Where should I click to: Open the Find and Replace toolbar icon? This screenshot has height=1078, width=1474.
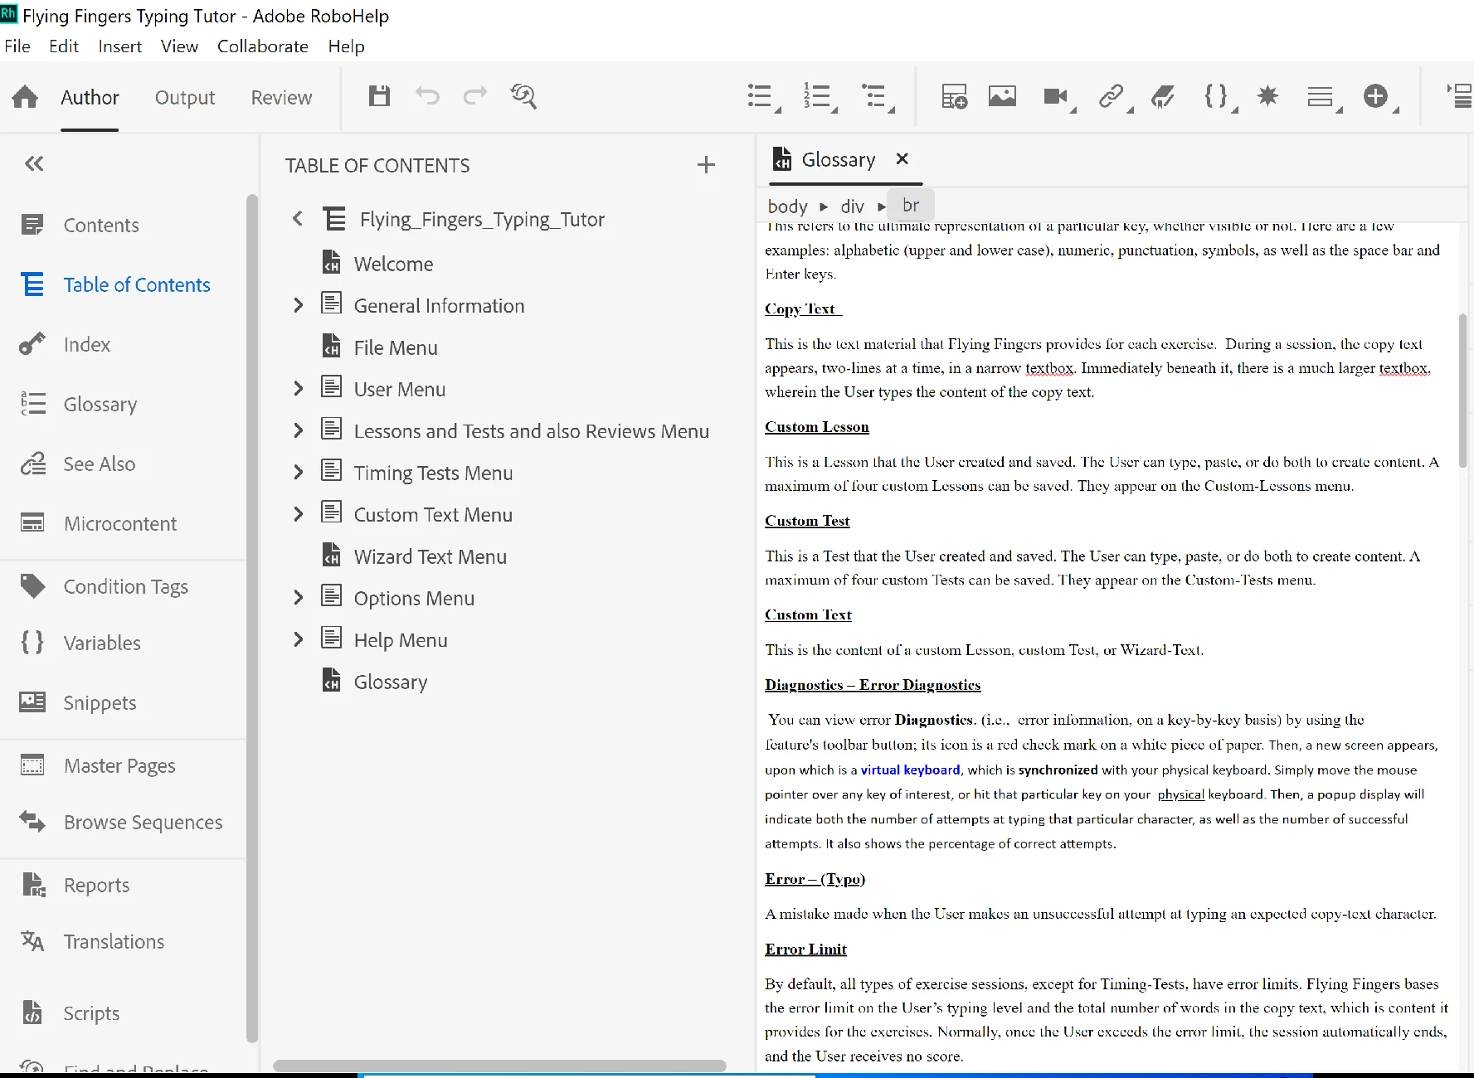(523, 96)
